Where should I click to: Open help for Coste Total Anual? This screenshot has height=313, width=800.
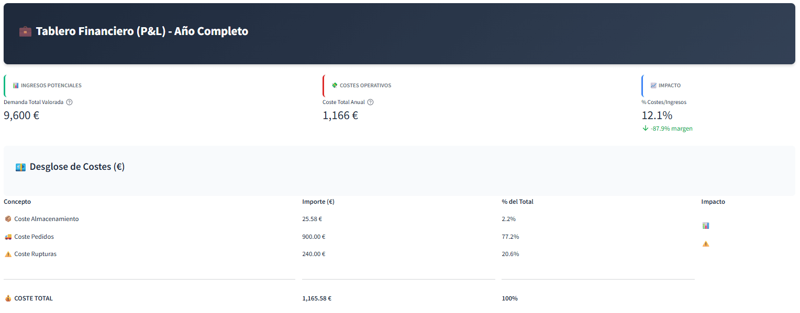[x=370, y=102]
